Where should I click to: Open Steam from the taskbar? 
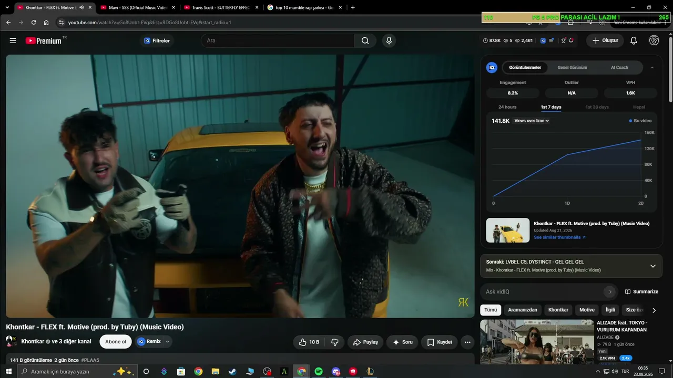[x=232, y=371]
